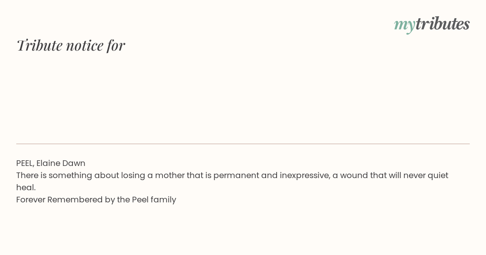Click the word "Dawn"
Image resolution: width=486 pixels, height=255 pixels.
[74, 163]
